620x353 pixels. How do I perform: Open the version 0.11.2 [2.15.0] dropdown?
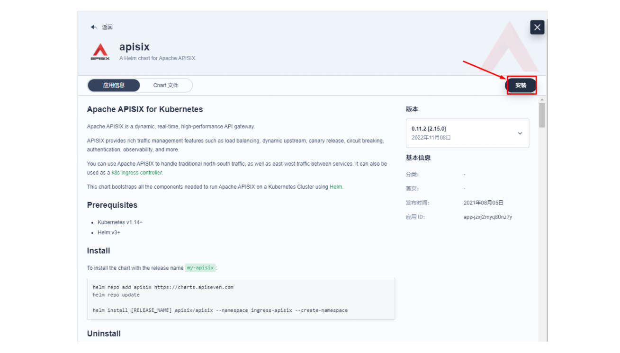pos(467,133)
